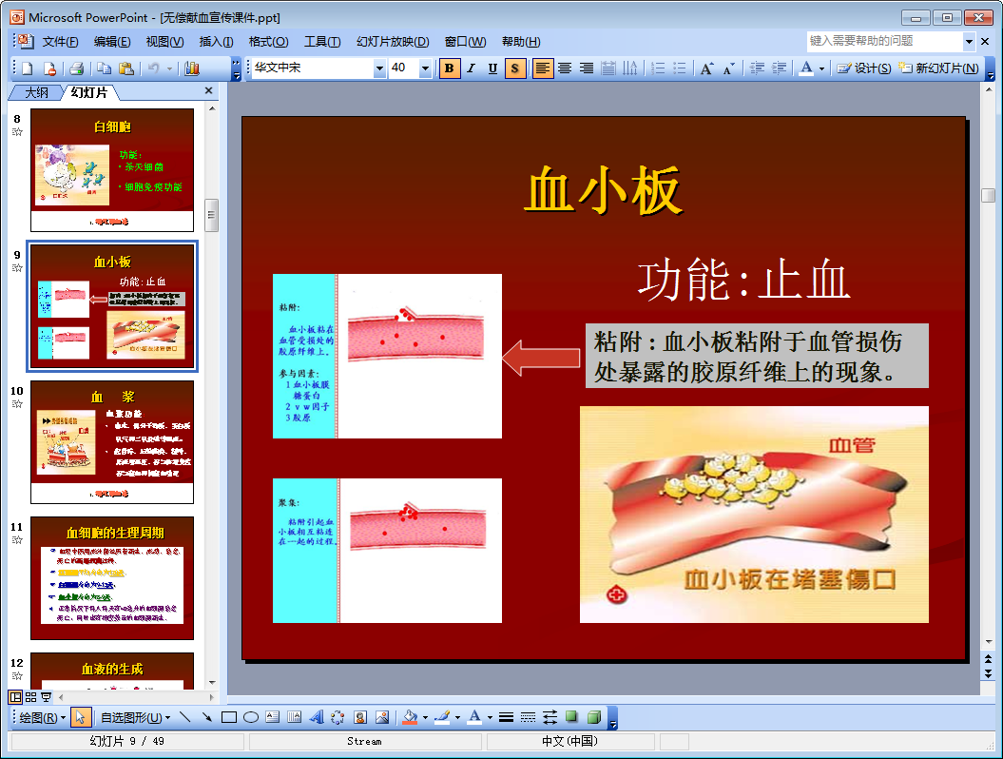Open formatting toolbar font color dropdown arrow

click(x=821, y=68)
